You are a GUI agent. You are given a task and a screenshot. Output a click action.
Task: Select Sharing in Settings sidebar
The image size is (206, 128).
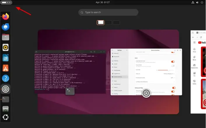click(119, 94)
